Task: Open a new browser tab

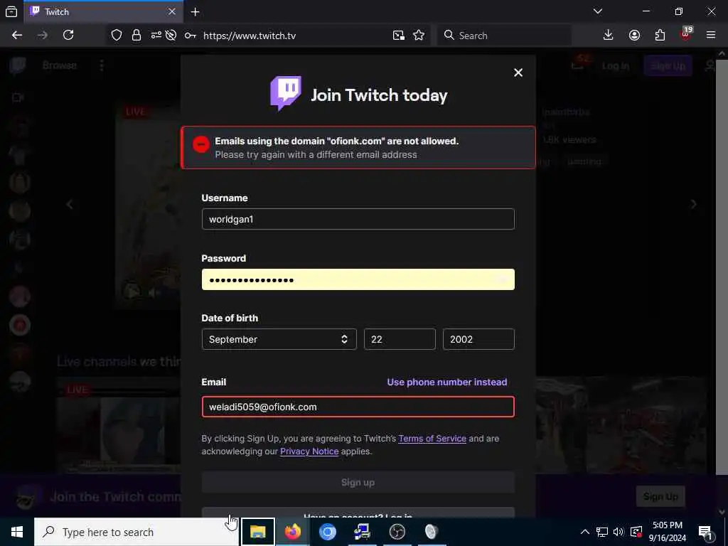Action: [x=195, y=12]
